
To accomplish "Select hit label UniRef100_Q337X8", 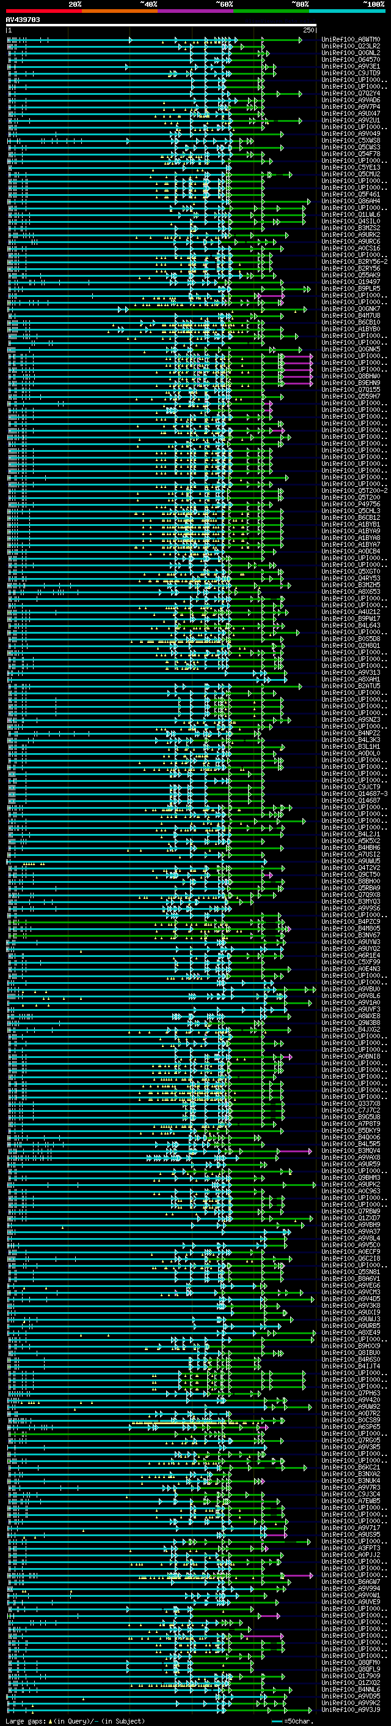I will tap(351, 1103).
